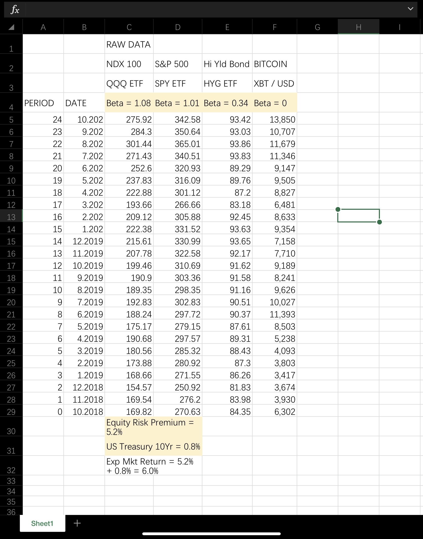Tap the fx insert function icon
The height and width of the screenshot is (539, 423).
[x=14, y=10]
